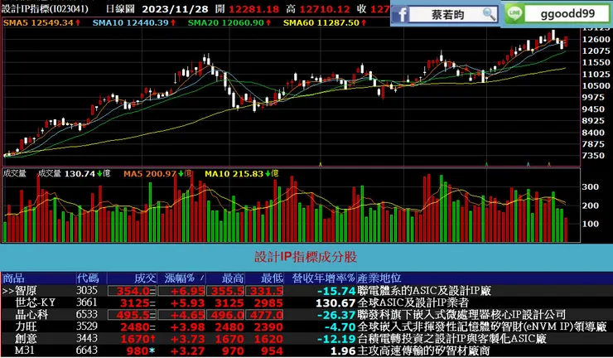Select the 創意 stock row name
613x358 pixels.
(27, 338)
